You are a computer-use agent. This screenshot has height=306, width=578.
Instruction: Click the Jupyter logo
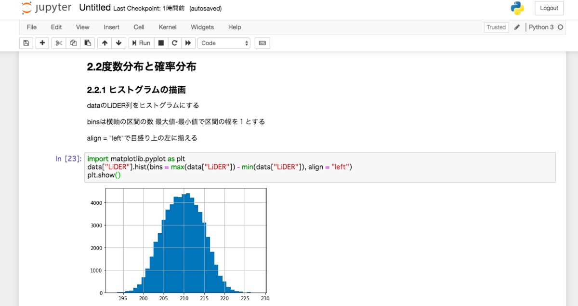pyautogui.click(x=46, y=8)
